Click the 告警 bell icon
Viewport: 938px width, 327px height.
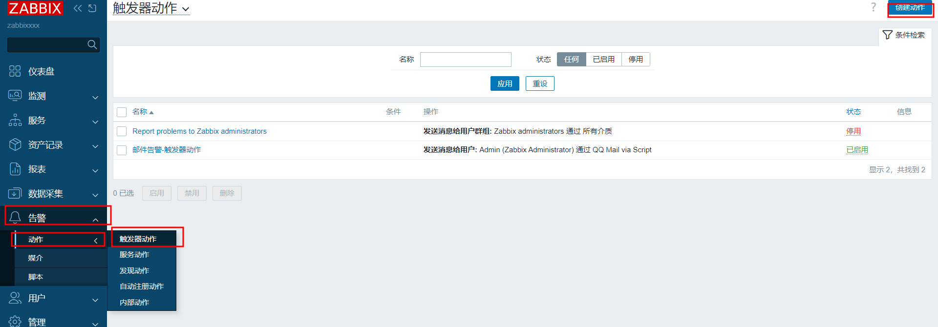tap(15, 218)
